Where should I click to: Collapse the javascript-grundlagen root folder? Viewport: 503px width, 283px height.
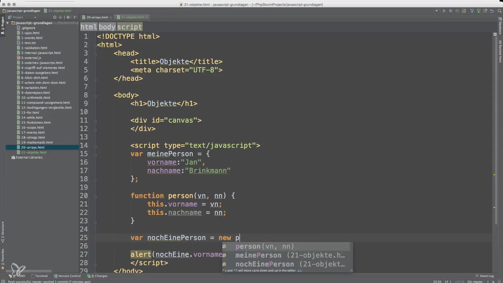tap(8, 23)
